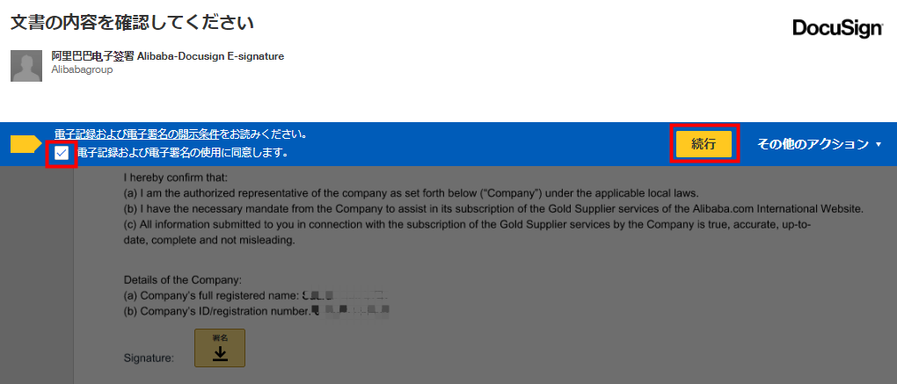
Task: Click the yellow 署名 signature field
Action: point(220,347)
